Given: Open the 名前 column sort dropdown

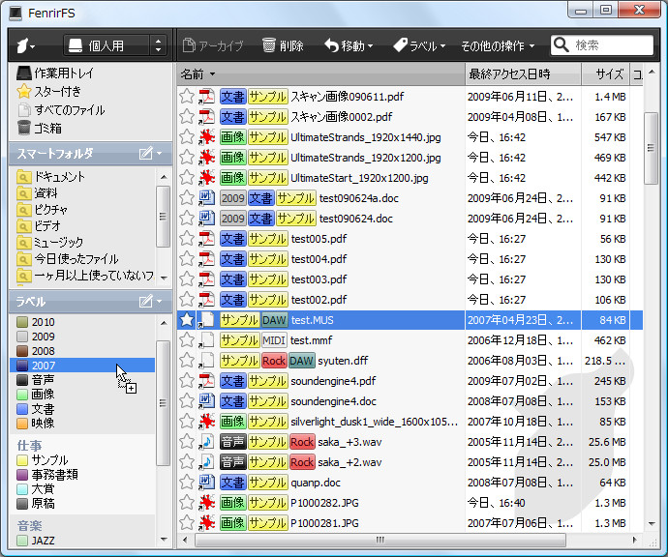Looking at the screenshot, I should coord(212,74).
